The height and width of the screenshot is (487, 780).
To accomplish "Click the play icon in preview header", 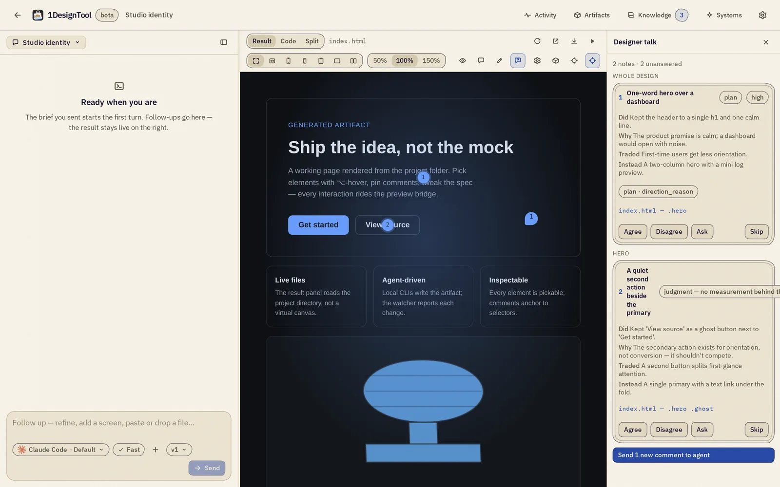I will tap(593, 41).
